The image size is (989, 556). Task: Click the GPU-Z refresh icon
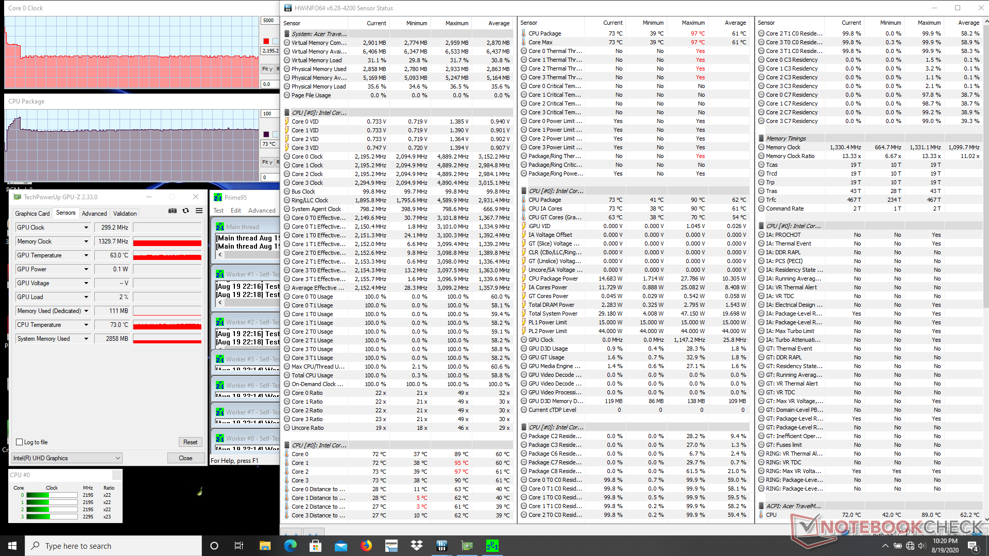pyautogui.click(x=185, y=211)
